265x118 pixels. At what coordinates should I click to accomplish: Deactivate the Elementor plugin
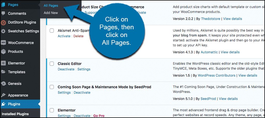82,116
